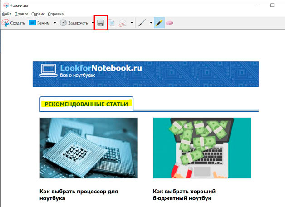This screenshot has width=285, height=207.
Task: Open the Справка menu
Action: 56,14
